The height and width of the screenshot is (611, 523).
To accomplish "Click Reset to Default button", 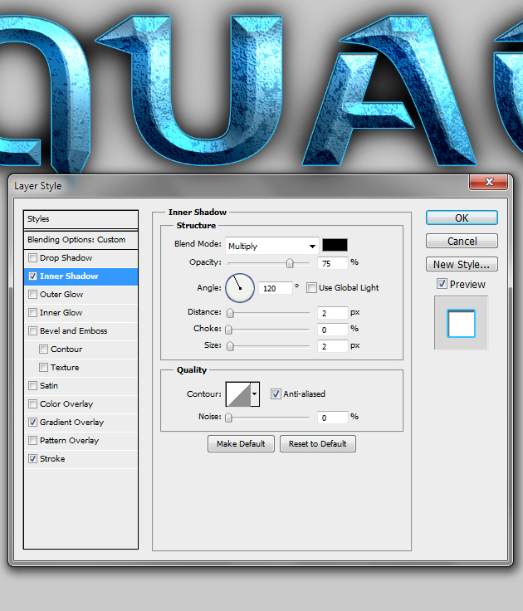I will click(x=317, y=444).
